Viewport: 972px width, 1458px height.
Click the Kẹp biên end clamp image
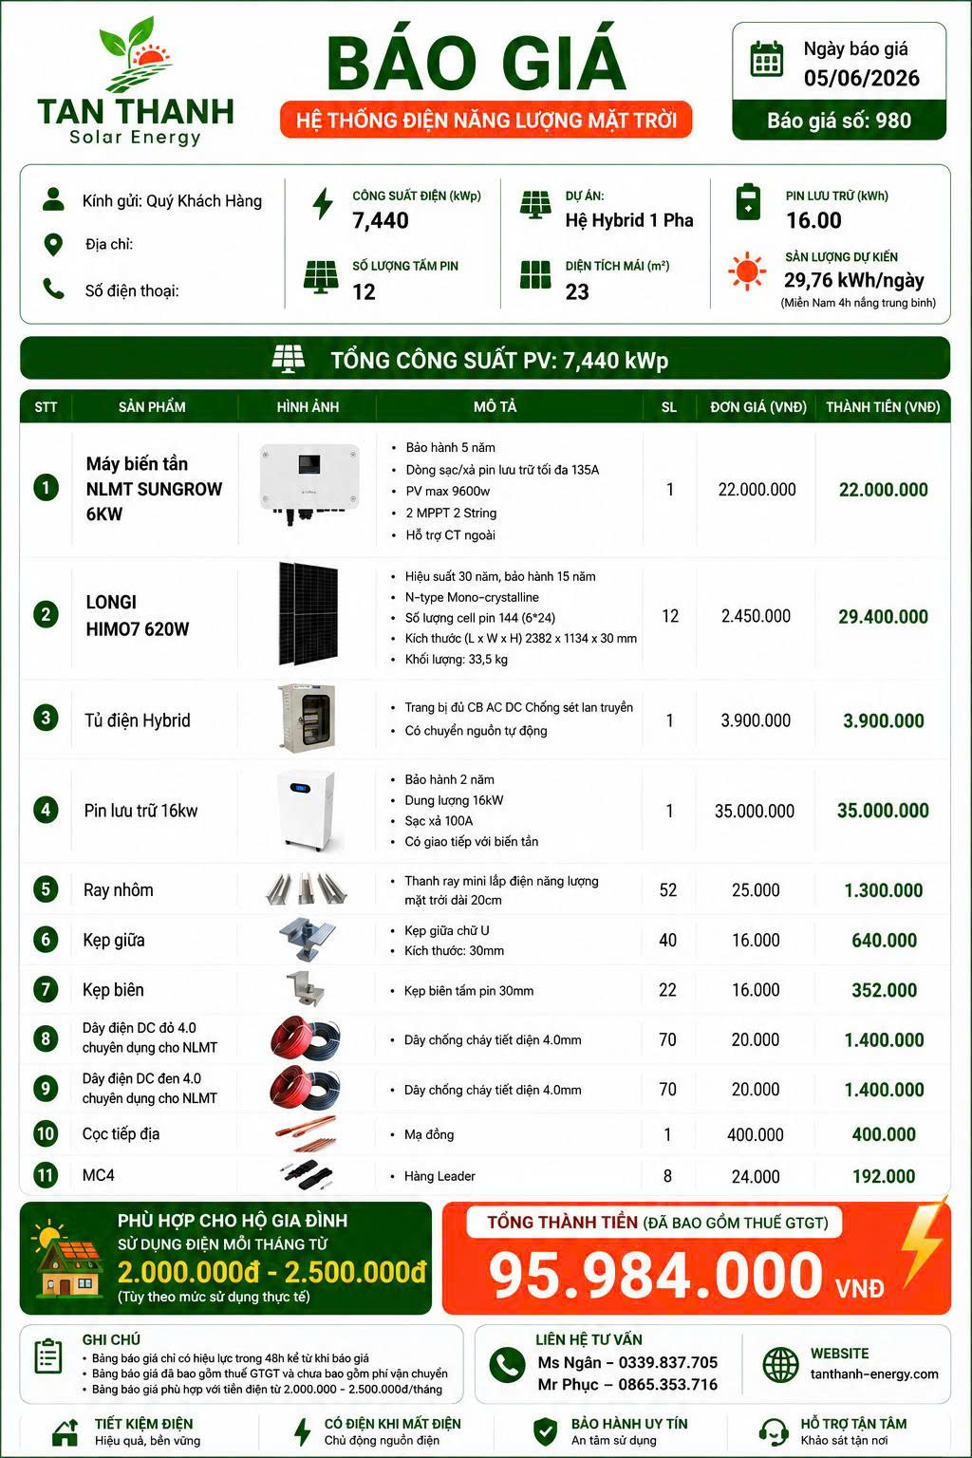pos(306,989)
